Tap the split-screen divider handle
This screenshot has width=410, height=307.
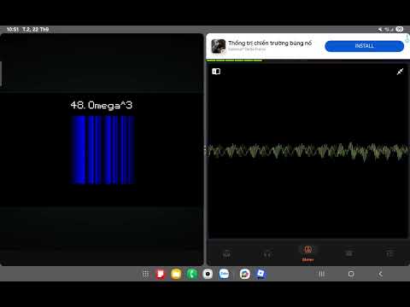tap(205, 150)
